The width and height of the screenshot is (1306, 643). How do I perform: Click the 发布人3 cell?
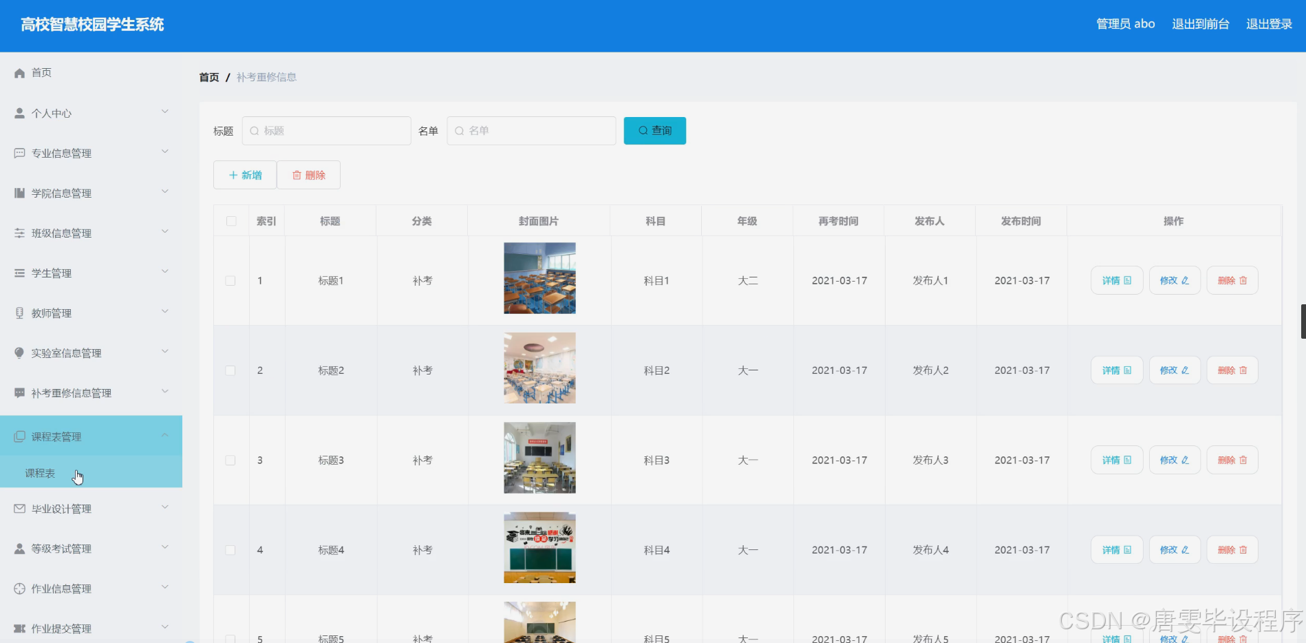point(930,460)
